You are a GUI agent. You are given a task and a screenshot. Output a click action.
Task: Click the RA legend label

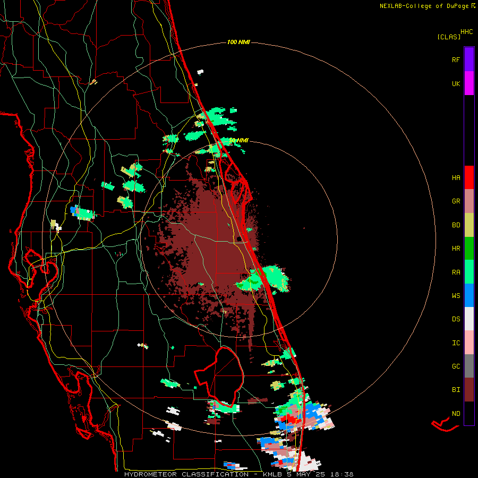tap(456, 272)
